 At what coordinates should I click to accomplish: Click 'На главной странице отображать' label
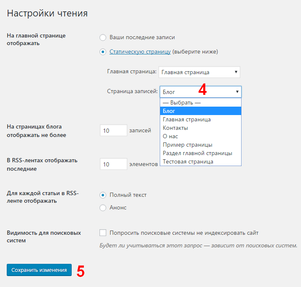pyautogui.click(x=36, y=39)
